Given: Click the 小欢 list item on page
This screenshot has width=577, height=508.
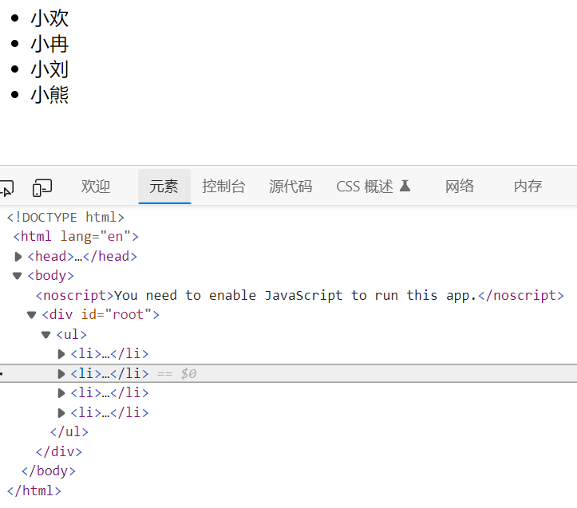Looking at the screenshot, I should (x=49, y=18).
